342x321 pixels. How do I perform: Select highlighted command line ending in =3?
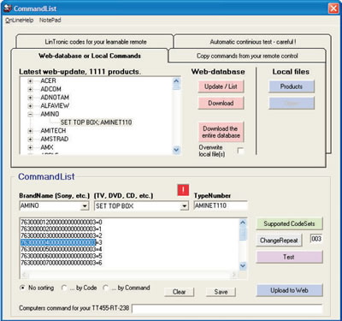[x=62, y=242]
